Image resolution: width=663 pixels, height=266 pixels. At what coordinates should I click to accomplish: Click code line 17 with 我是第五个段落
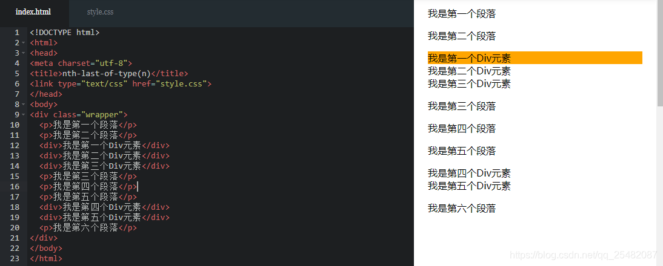pos(88,197)
